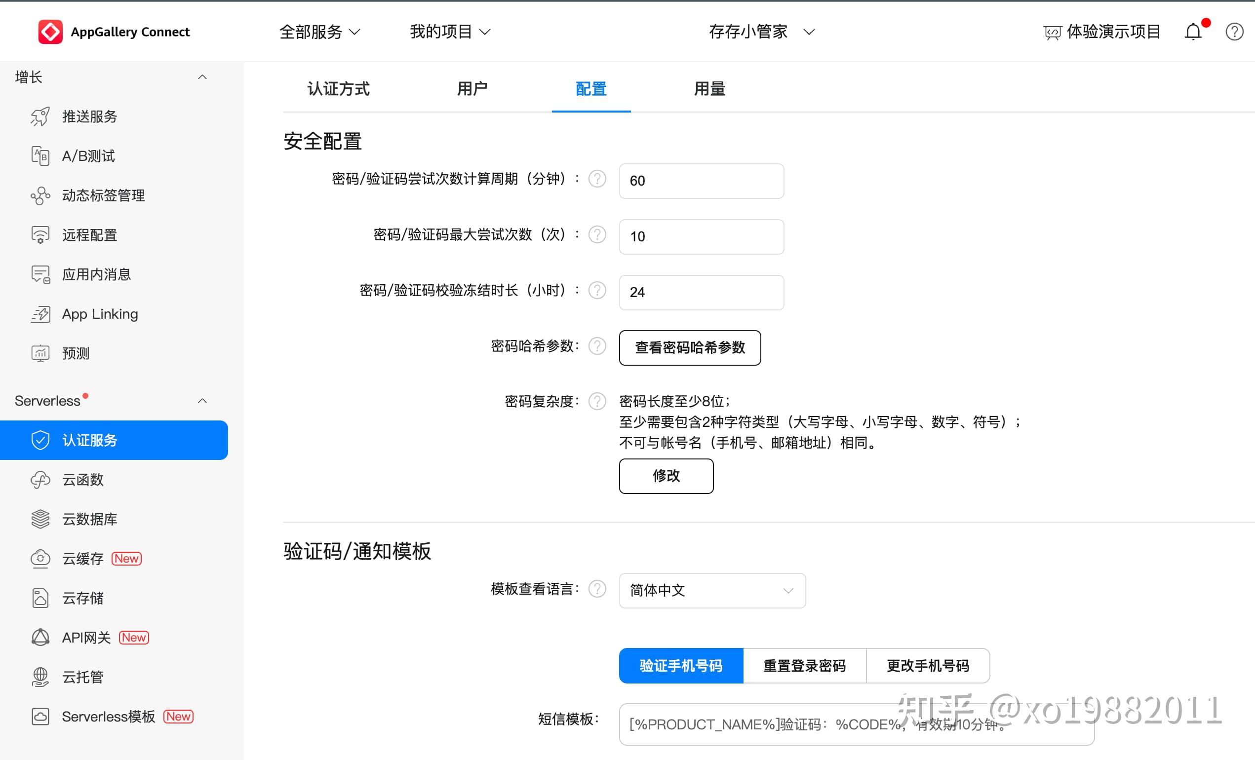Click help icon beside 密码/验证码最大尝试次数
1255x760 pixels.
[x=597, y=235]
